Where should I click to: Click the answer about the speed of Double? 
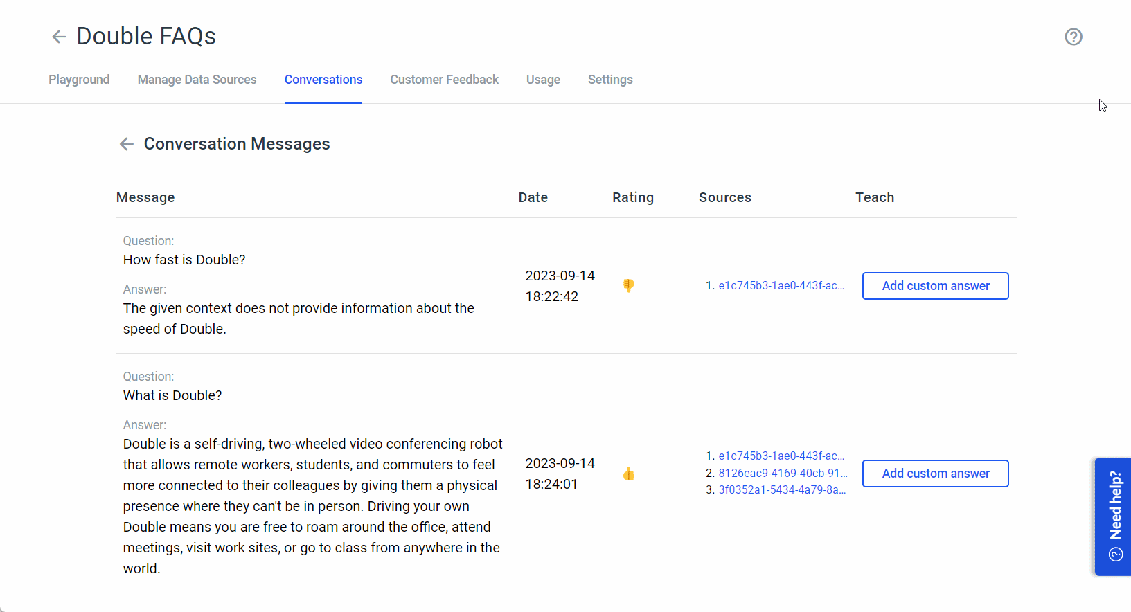pos(299,318)
